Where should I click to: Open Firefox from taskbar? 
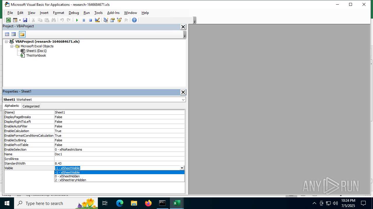click(148, 203)
